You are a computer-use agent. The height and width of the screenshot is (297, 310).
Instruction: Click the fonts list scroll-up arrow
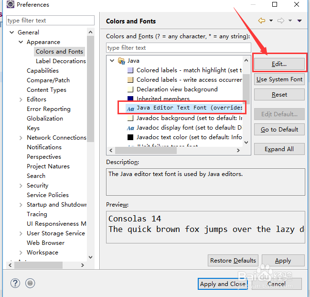[x=246, y=60]
